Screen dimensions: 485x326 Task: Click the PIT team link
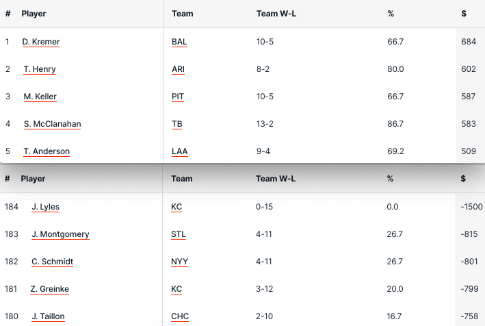178,97
